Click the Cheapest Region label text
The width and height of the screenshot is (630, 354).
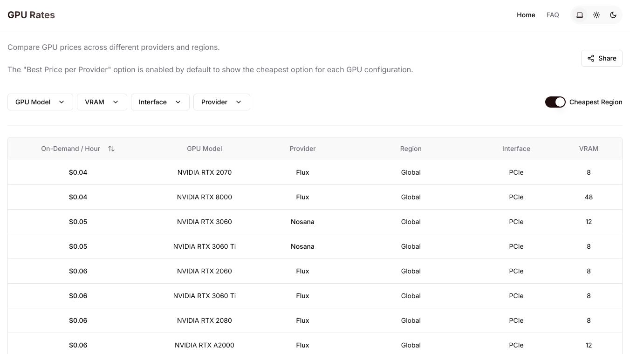click(x=596, y=102)
